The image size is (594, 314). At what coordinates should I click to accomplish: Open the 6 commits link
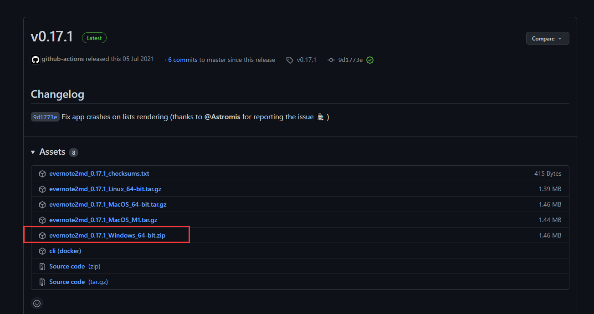(x=183, y=60)
